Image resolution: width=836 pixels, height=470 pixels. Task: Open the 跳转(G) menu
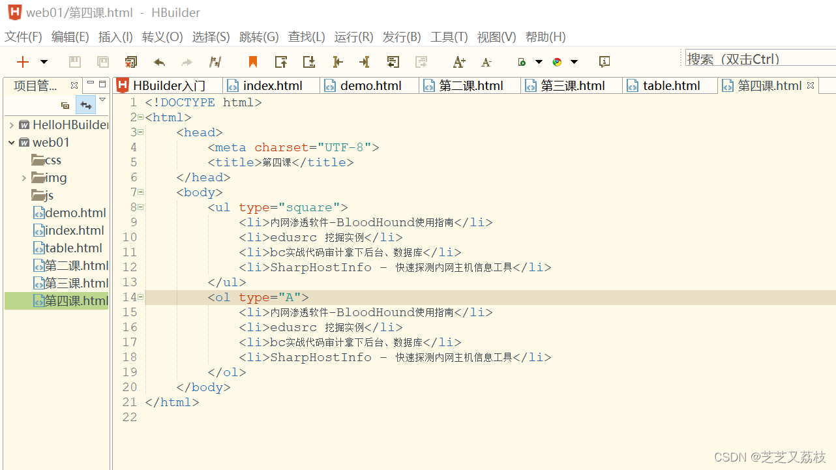click(259, 37)
